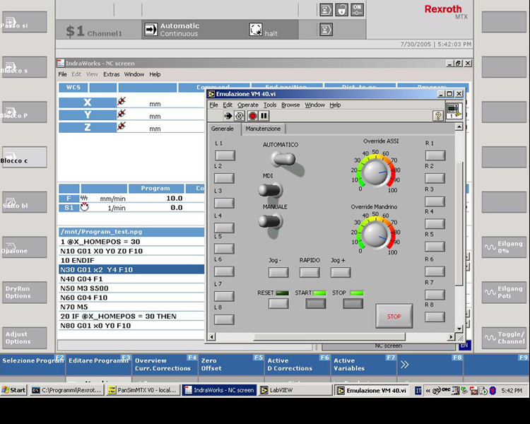Click the ON switch icon in header

pos(358,9)
